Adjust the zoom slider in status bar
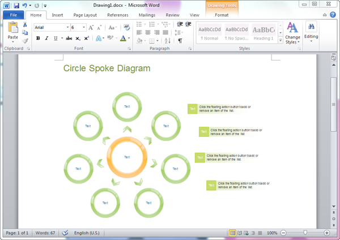This screenshot has height=240, width=340. 305,233
